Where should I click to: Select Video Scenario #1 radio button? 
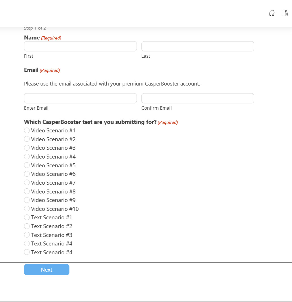tap(27, 130)
